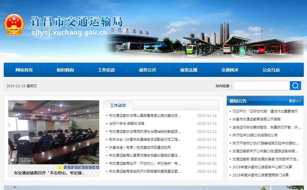Expand 通知公告 with 更多>> link
307x190 pixels.
coord(294,101)
